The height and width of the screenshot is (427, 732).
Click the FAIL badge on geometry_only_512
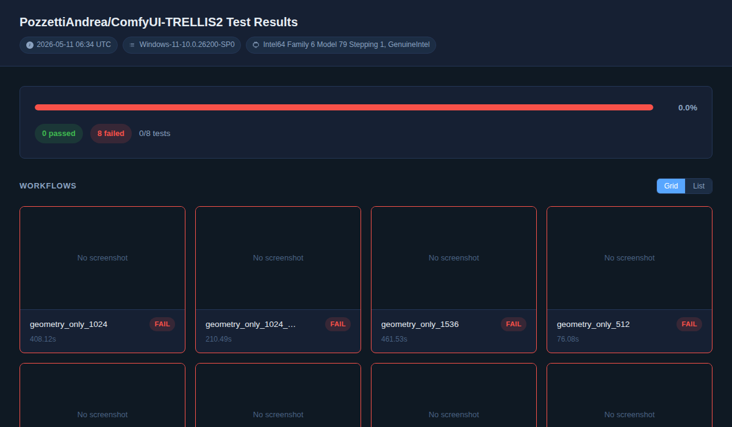[x=689, y=325]
